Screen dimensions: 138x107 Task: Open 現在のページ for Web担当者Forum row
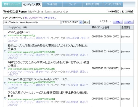pos(42,38)
